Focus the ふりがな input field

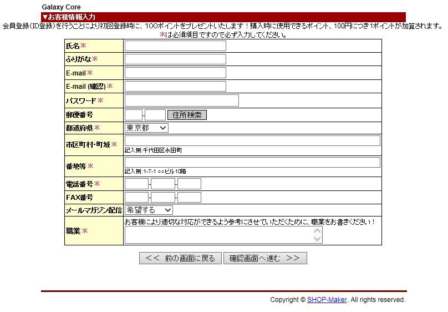tap(175, 59)
